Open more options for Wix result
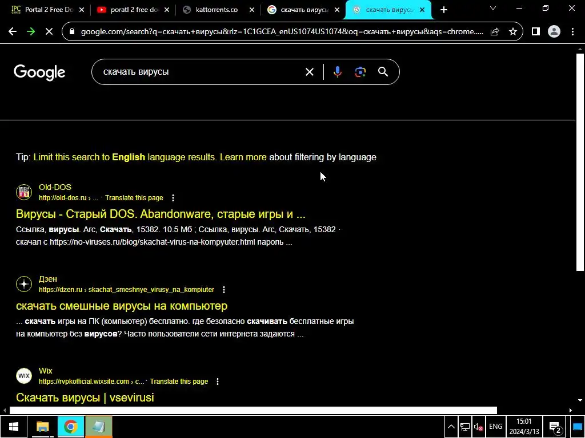585x438 pixels. (218, 382)
